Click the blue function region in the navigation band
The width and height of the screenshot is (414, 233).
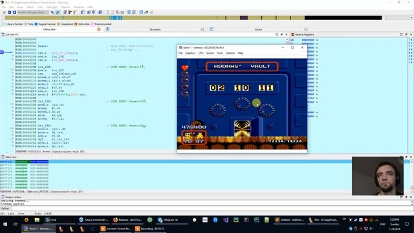(115, 17)
